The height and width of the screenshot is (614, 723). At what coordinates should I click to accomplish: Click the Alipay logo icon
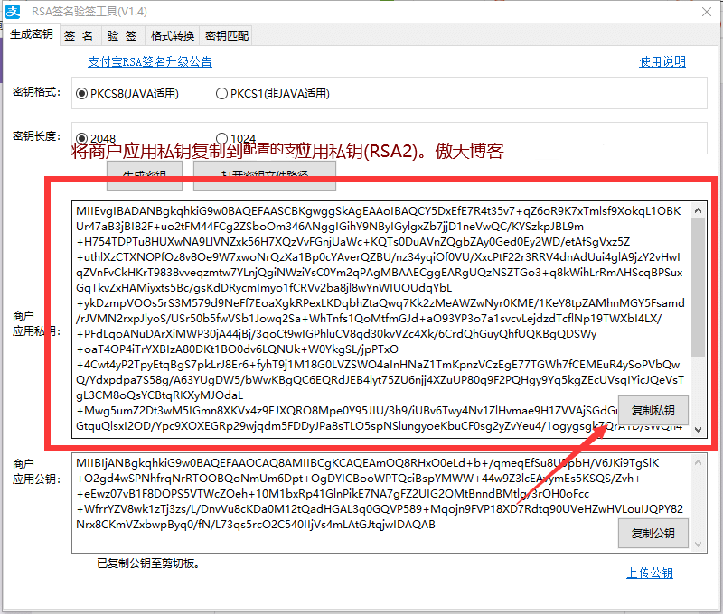[14, 12]
